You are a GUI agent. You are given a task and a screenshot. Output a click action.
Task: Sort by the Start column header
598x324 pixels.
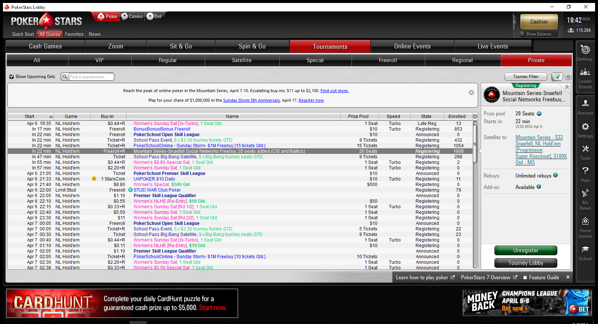point(30,117)
